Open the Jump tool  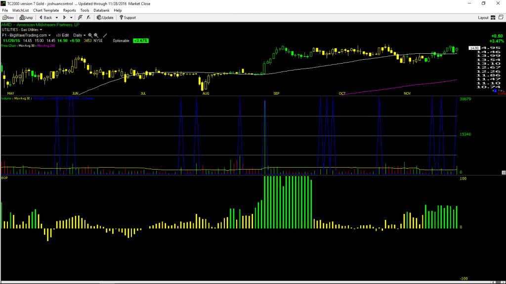click(x=26, y=18)
